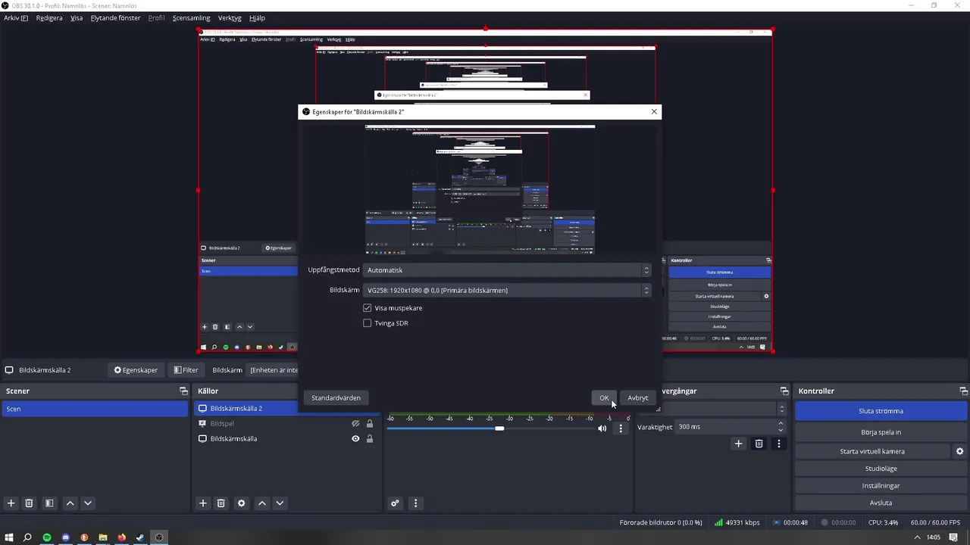Undock the Kontroller panel
Screen dimensions: 970x545
point(964,391)
